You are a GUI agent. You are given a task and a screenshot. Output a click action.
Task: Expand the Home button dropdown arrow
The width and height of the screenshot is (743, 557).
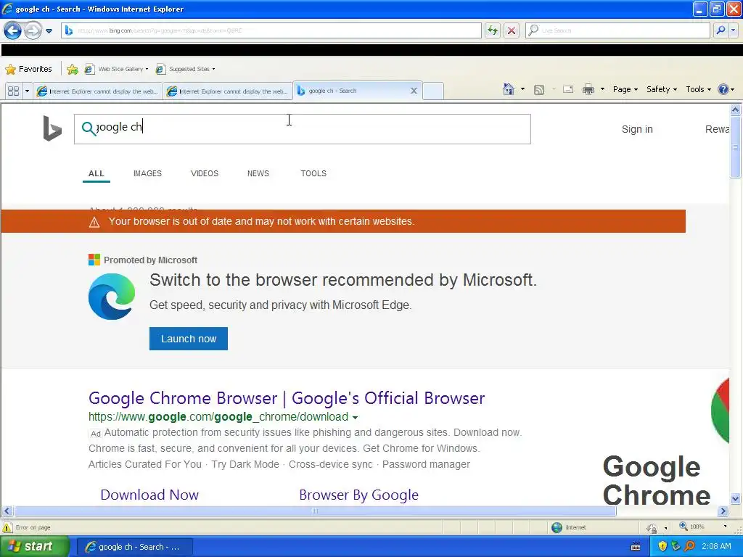tap(522, 89)
